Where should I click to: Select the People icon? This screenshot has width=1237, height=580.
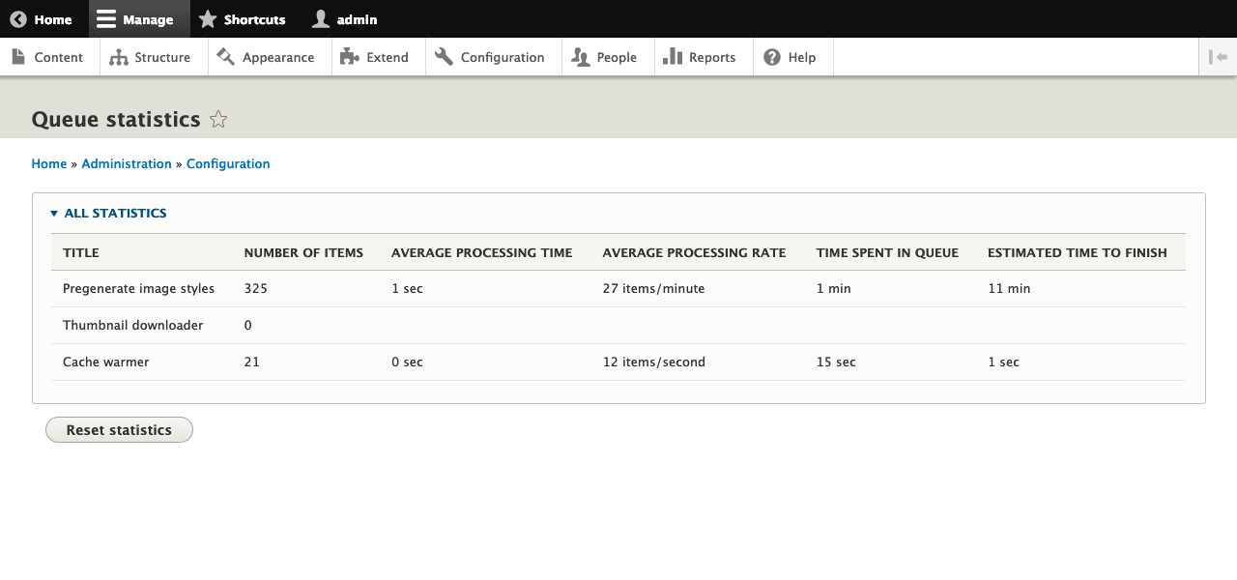coord(580,56)
